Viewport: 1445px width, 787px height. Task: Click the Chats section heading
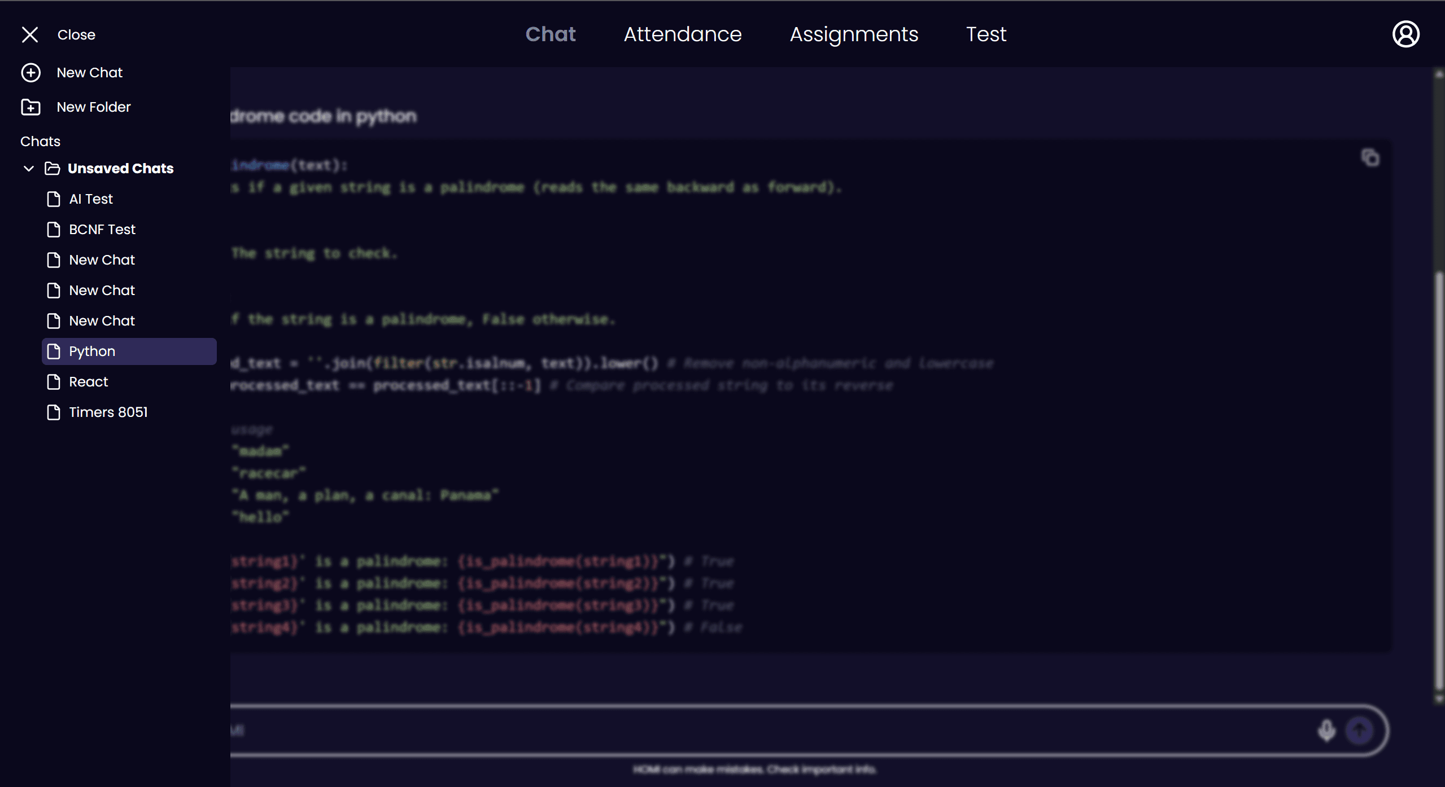pyautogui.click(x=40, y=142)
